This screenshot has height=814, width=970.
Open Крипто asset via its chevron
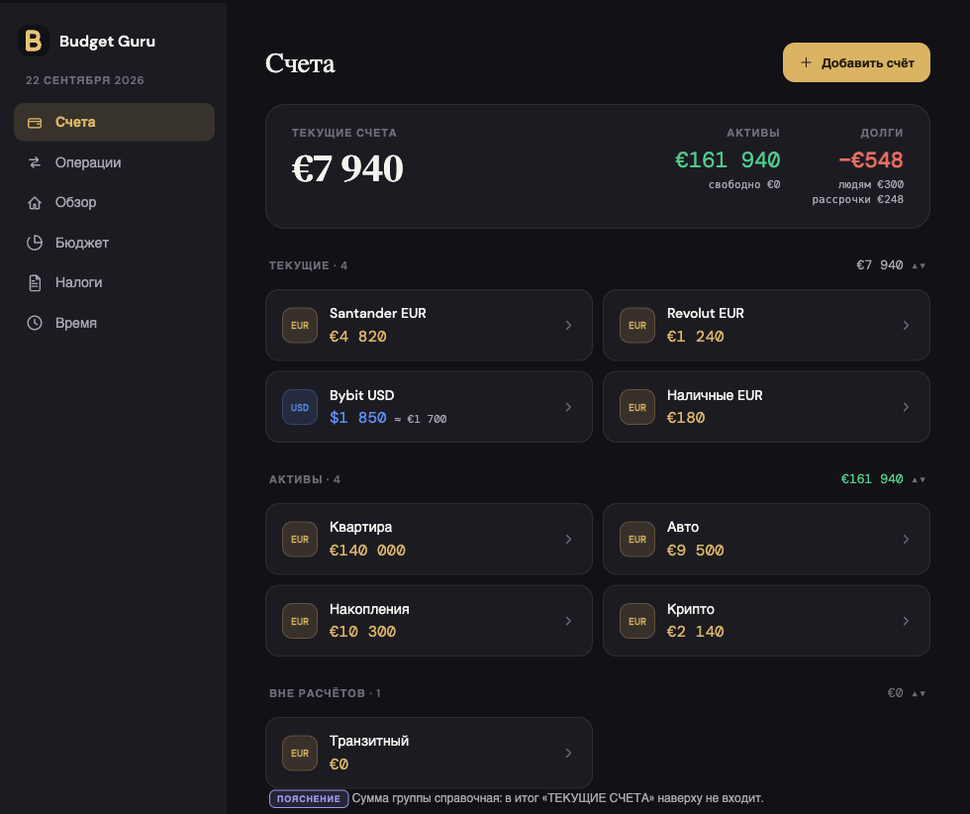[906, 621]
